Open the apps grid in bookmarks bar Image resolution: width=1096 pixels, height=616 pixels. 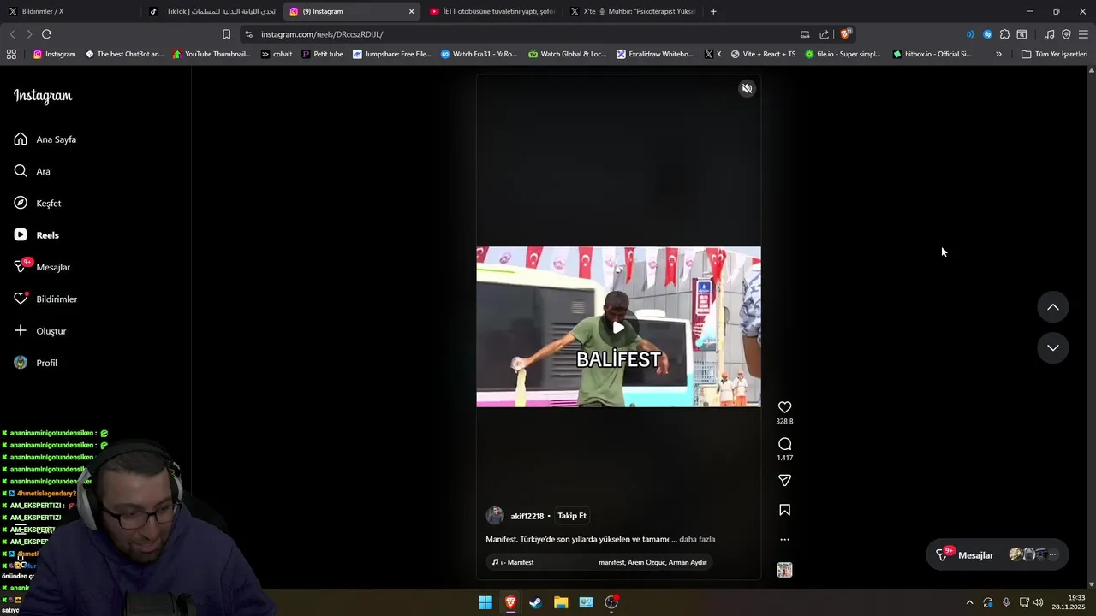11,54
